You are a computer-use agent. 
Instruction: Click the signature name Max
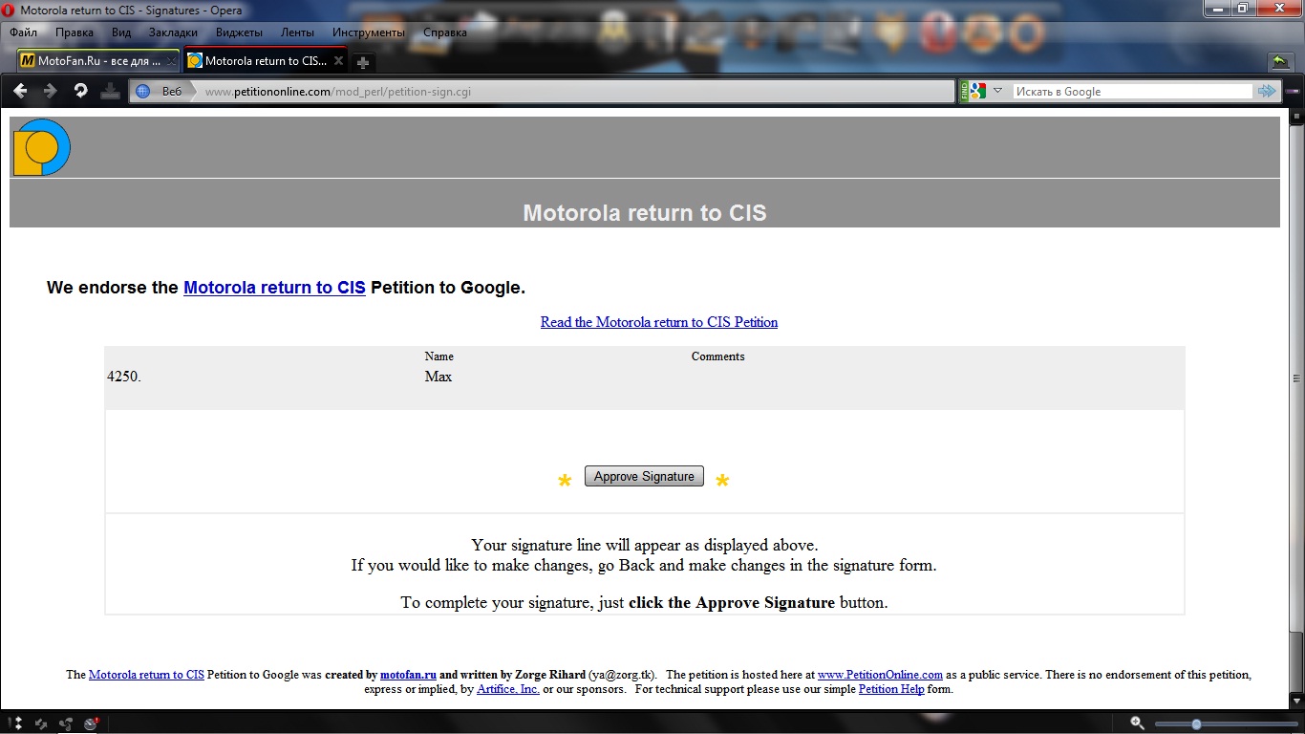[439, 377]
